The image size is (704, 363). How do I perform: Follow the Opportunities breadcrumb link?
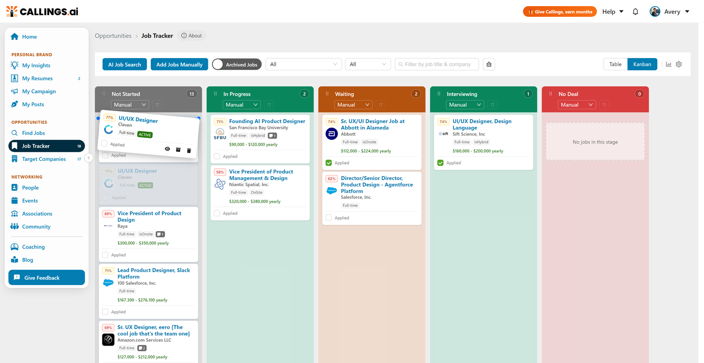pos(113,36)
